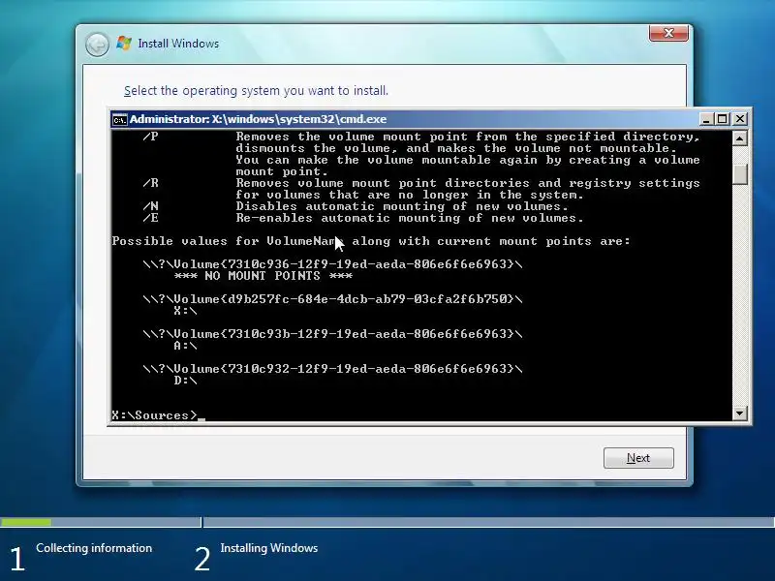Maximize the cmd.exe command prompt window
Image resolution: width=775 pixels, height=581 pixels.
(723, 119)
